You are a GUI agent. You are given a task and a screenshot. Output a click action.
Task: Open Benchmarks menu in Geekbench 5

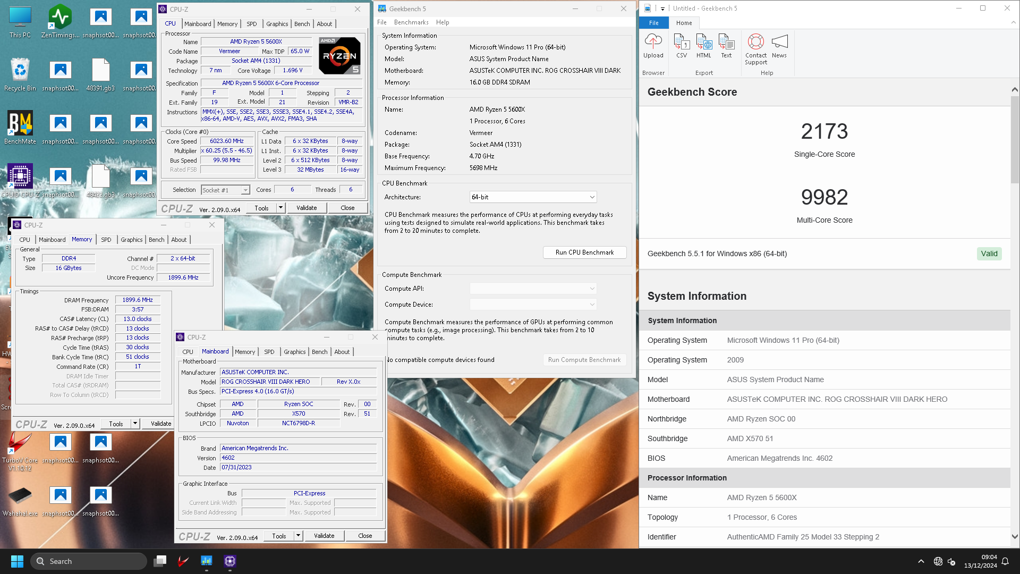(411, 22)
